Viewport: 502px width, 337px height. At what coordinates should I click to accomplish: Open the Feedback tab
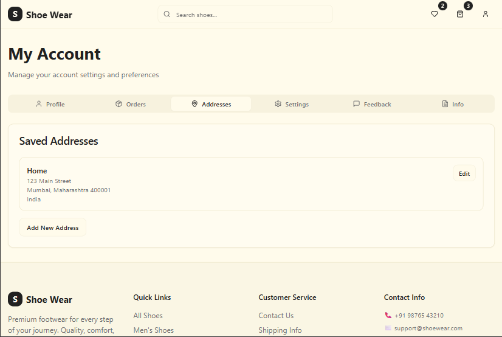372,104
